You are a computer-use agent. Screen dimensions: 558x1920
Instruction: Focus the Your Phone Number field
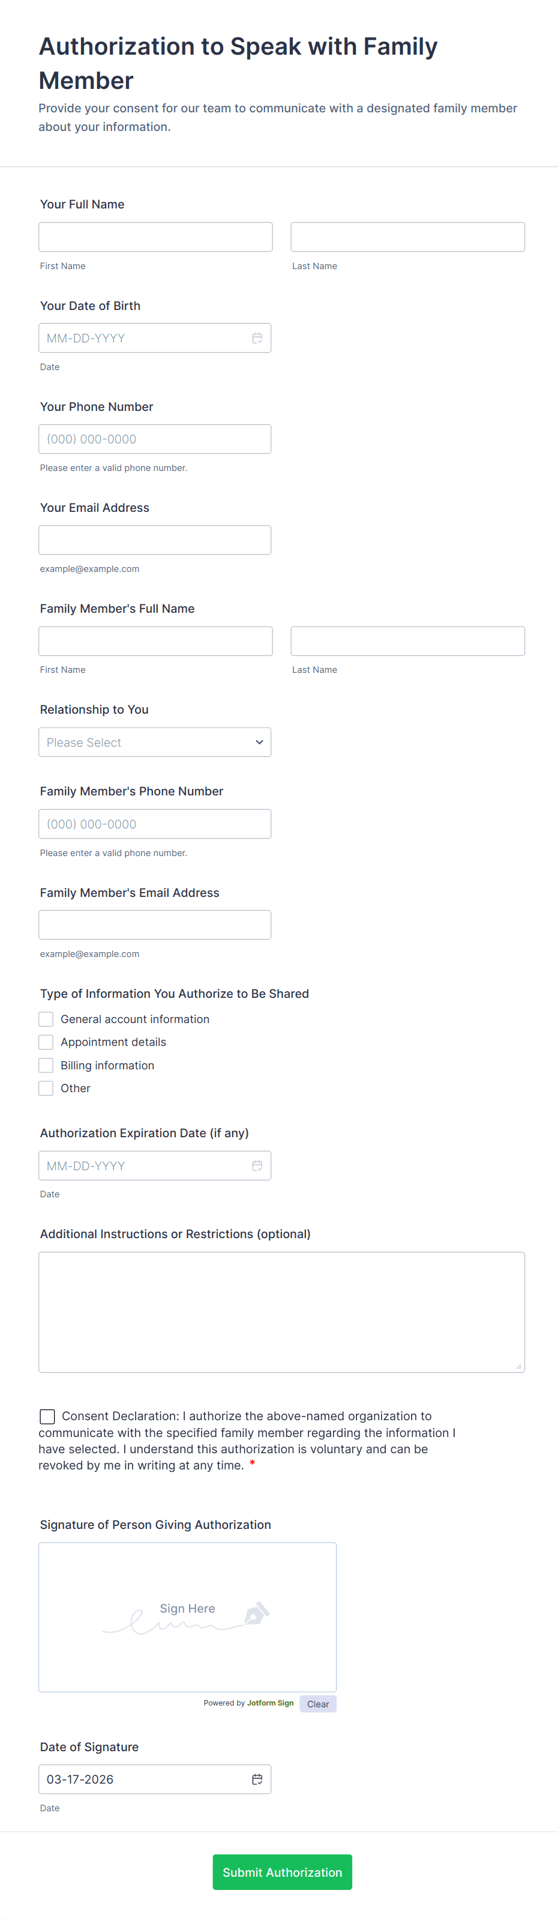155,439
